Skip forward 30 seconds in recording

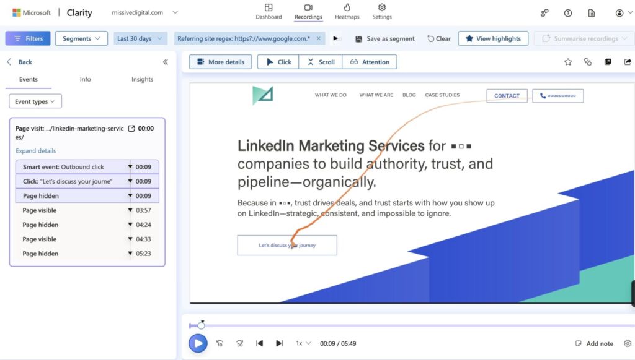pos(239,343)
